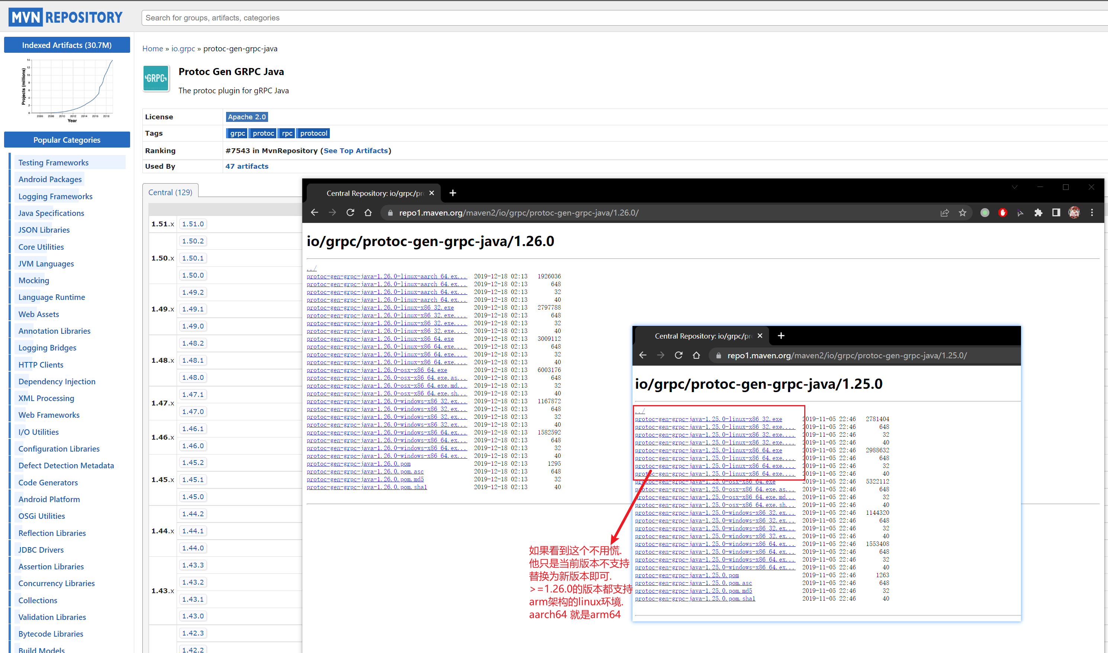
Task: Click the AdBlock red hand extension icon
Action: point(1002,213)
